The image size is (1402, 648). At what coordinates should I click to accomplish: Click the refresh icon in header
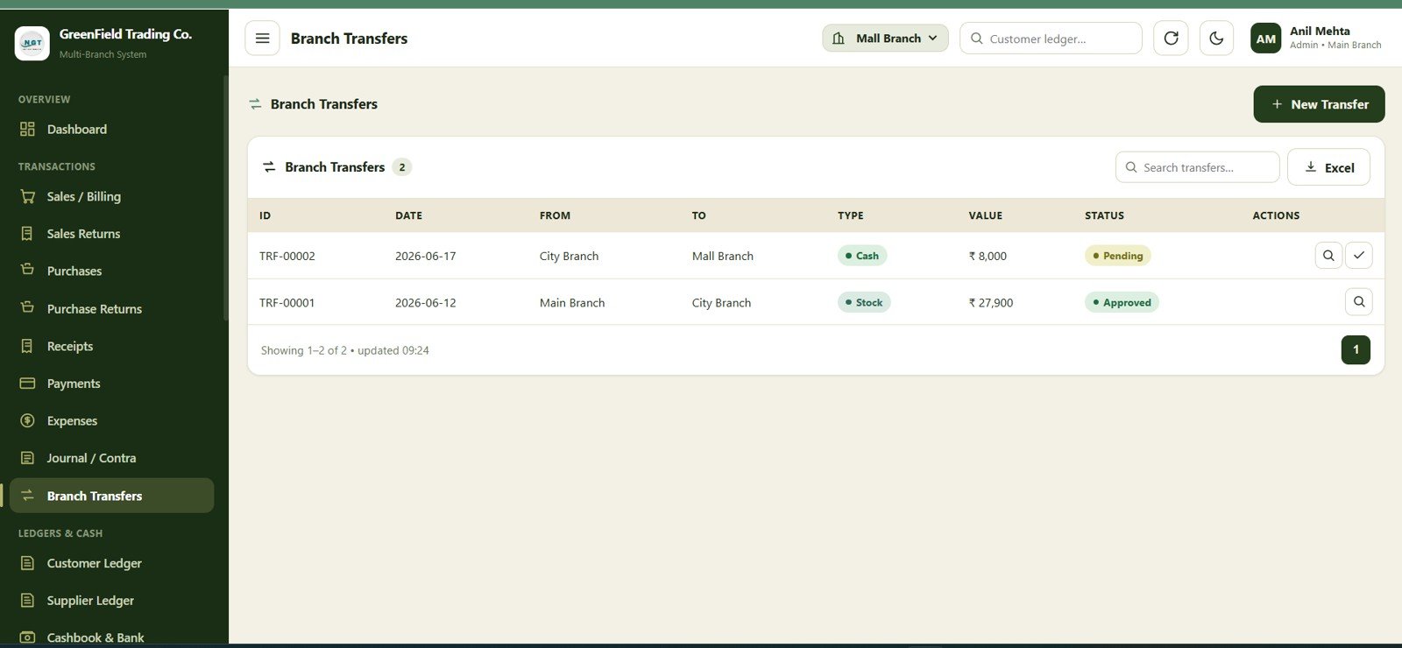click(x=1171, y=39)
